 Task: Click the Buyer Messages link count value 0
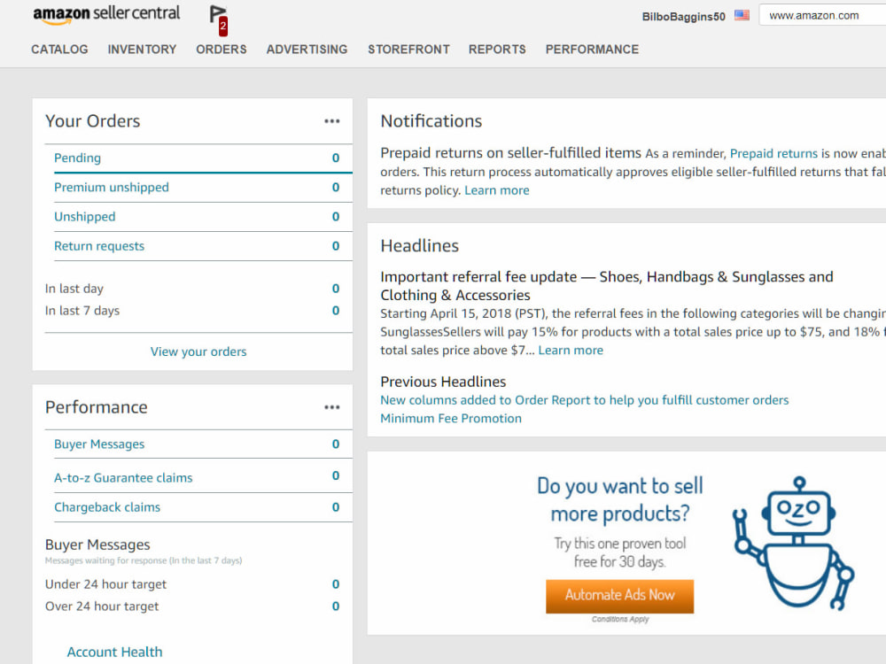(x=336, y=444)
